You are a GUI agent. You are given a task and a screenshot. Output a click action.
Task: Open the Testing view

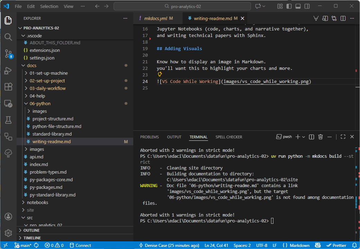click(x=8, y=120)
